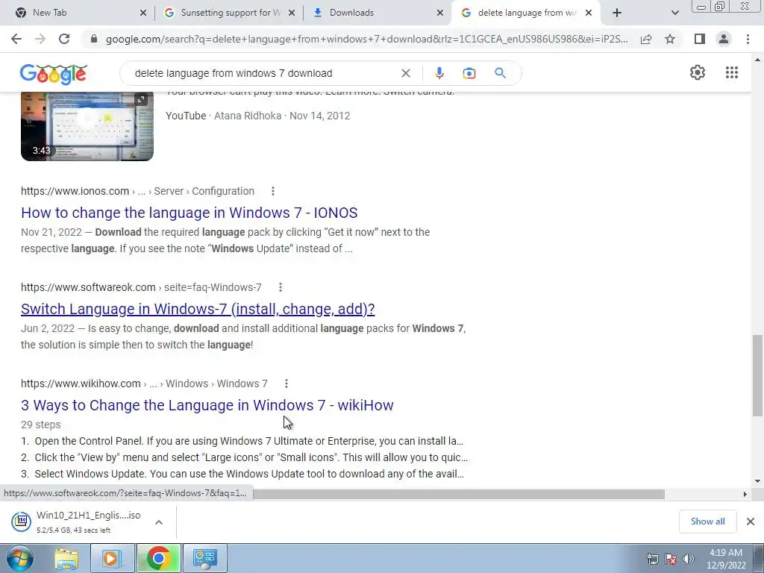This screenshot has width=764, height=573.
Task: Play the 3:43 YouTube video thumbnail
Action: (x=87, y=126)
